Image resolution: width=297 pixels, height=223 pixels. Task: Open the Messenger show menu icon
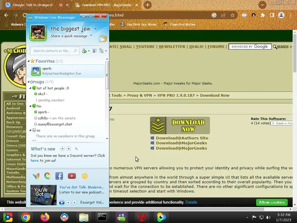click(x=102, y=51)
